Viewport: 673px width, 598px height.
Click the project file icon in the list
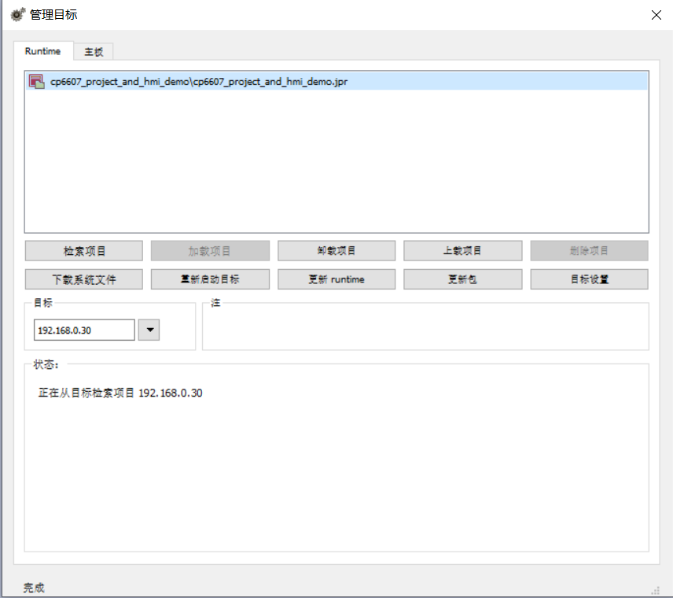click(35, 81)
